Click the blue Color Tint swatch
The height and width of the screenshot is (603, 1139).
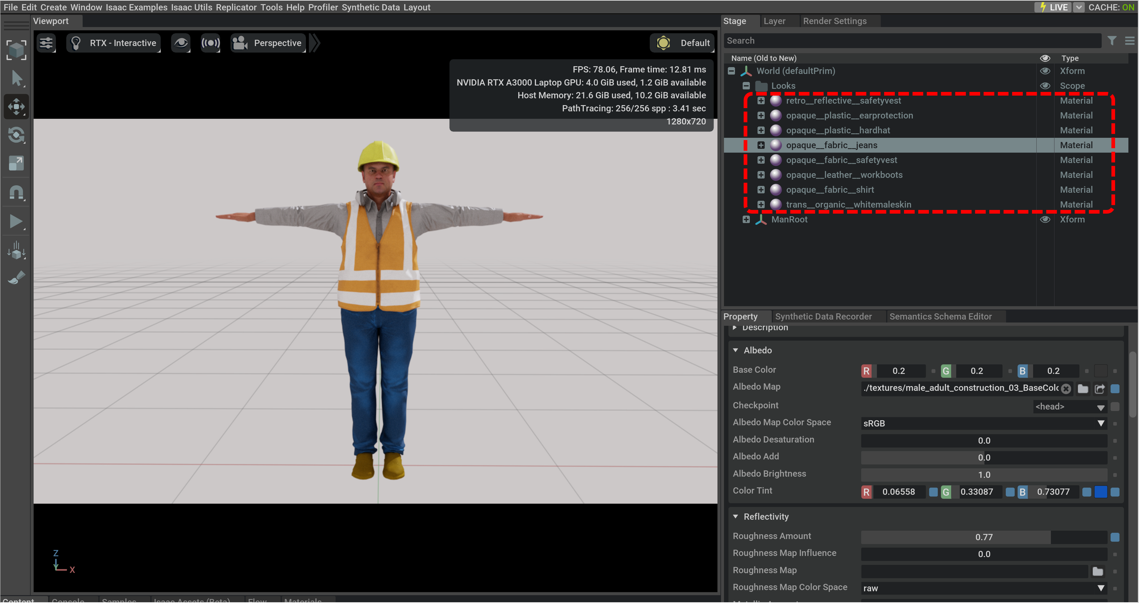[1100, 492]
